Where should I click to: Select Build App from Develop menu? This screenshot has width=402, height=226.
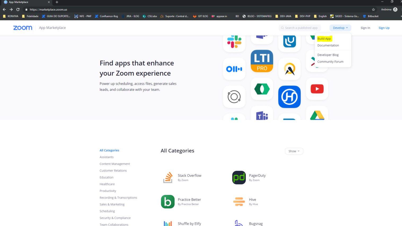[x=324, y=39]
